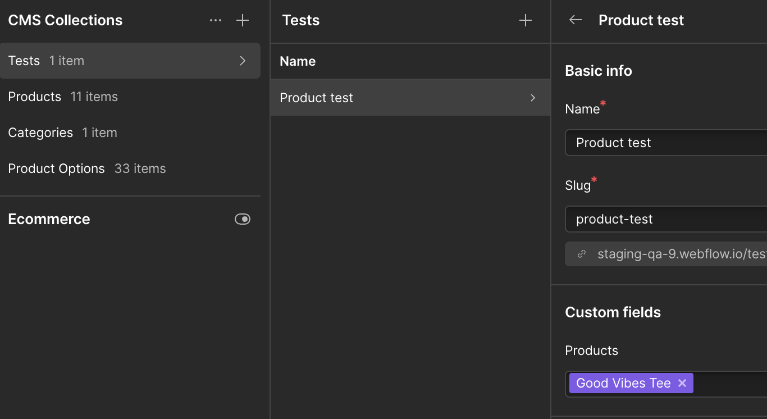
Task: Click the Good Vibes Tee tag
Action: pos(623,383)
